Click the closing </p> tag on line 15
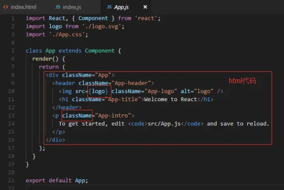This screenshot has height=190, width=284. click(58, 132)
